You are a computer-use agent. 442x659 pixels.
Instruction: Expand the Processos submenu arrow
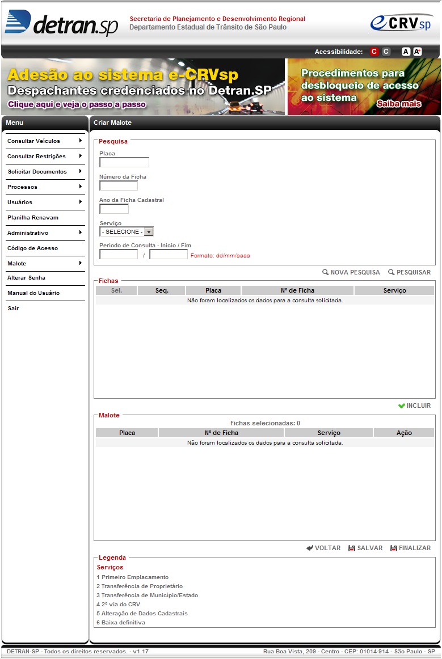coord(81,187)
